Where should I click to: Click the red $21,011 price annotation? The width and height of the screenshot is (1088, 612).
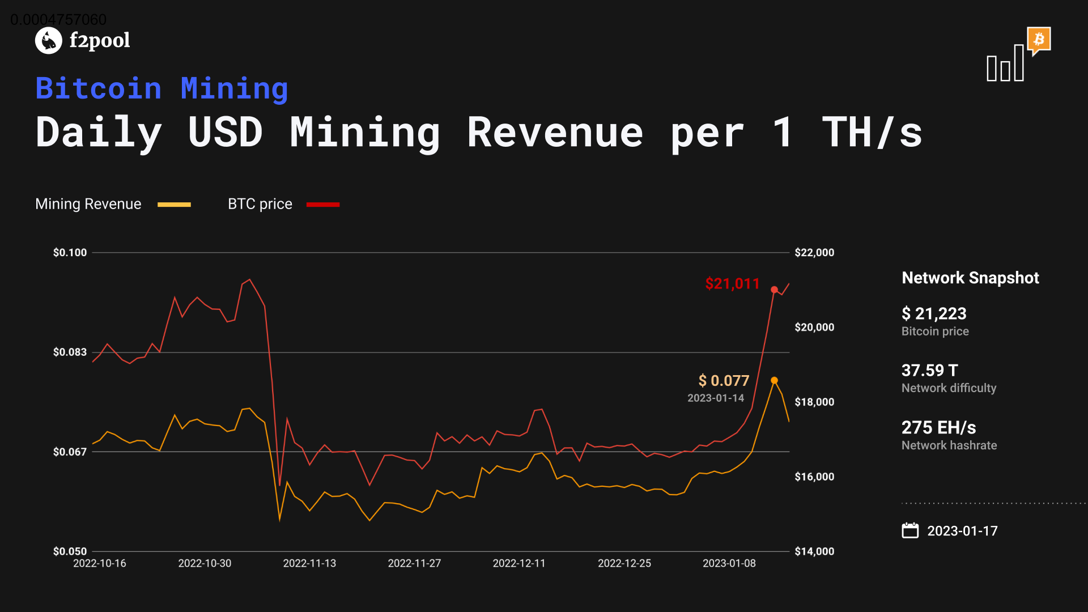pyautogui.click(x=732, y=284)
